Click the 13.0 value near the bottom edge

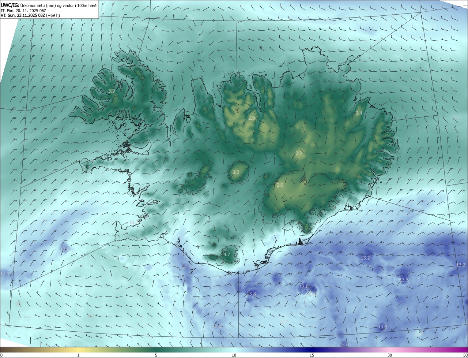[344, 344]
